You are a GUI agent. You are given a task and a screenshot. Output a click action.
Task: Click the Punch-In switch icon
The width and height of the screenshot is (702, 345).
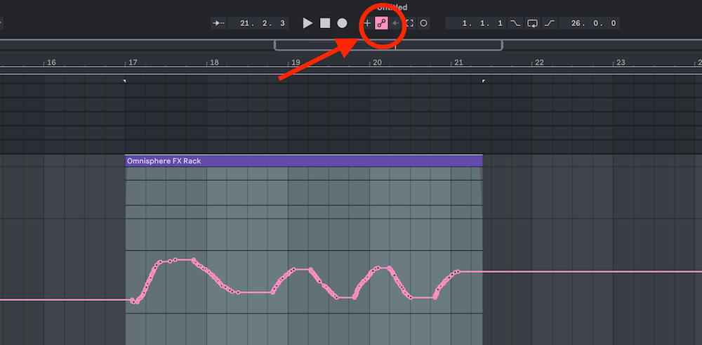(x=516, y=23)
